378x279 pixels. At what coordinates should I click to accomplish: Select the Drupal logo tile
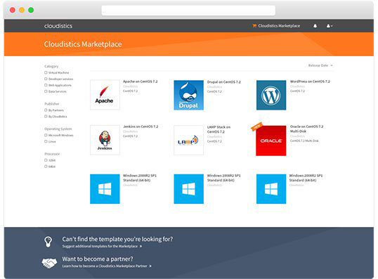188,95
